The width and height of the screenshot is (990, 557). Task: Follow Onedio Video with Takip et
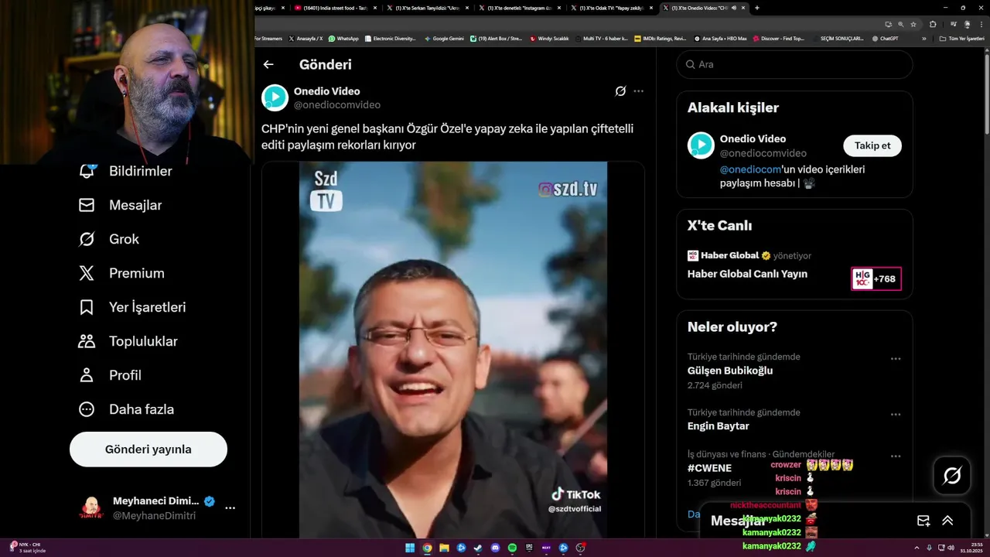coord(872,145)
